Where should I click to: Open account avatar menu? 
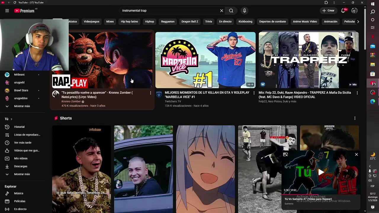click(x=354, y=11)
